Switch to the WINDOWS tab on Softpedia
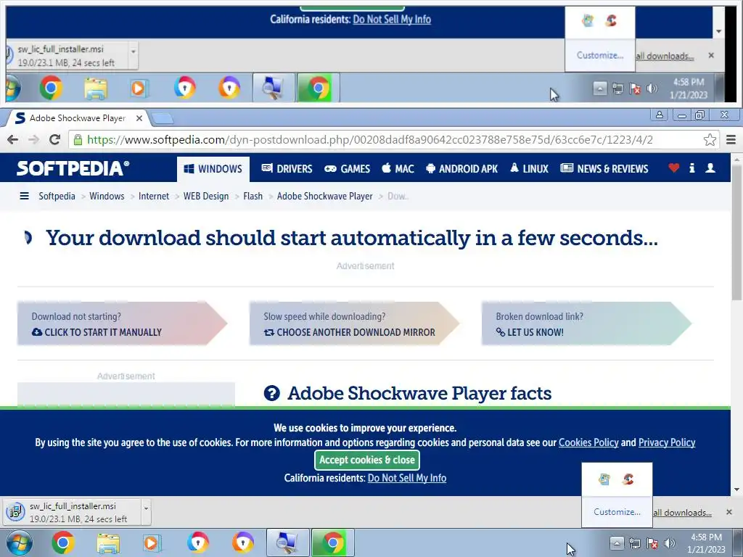 click(213, 168)
